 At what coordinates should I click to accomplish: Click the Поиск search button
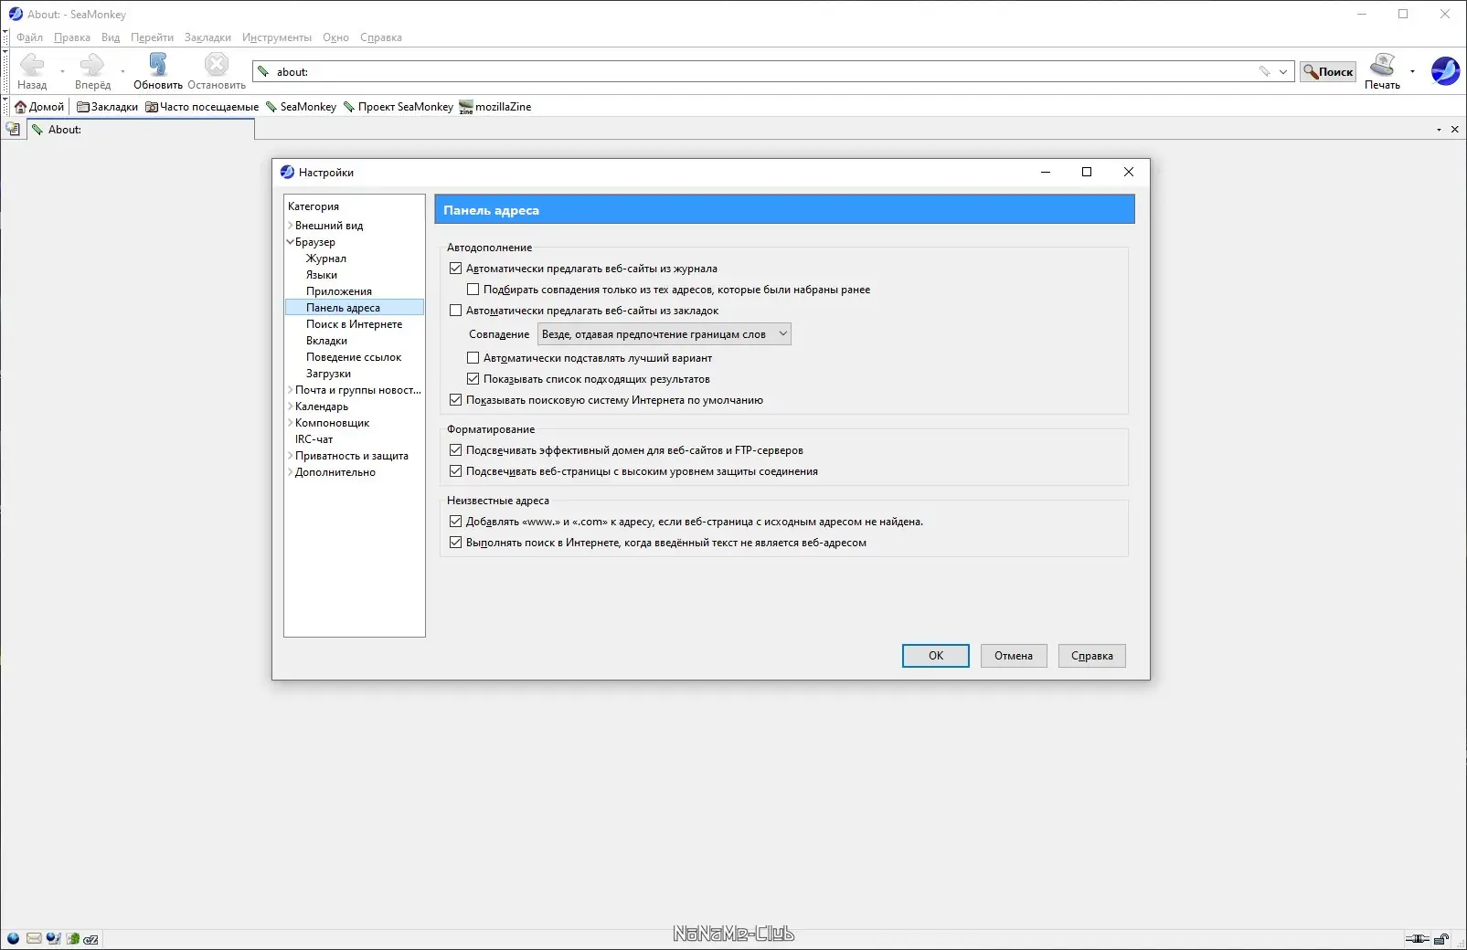(1328, 71)
